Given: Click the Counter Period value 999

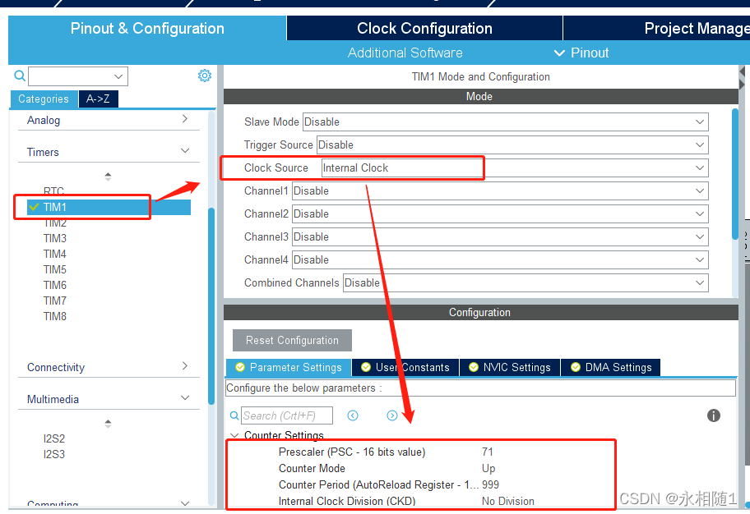Looking at the screenshot, I should [490, 484].
